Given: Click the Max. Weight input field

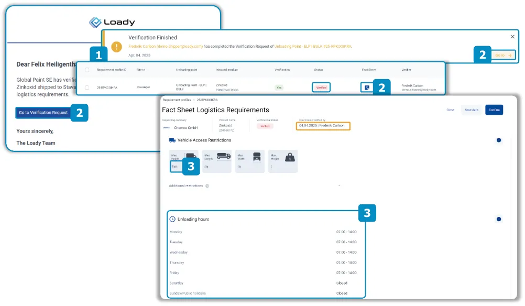Looking at the screenshot, I should pos(283,167).
